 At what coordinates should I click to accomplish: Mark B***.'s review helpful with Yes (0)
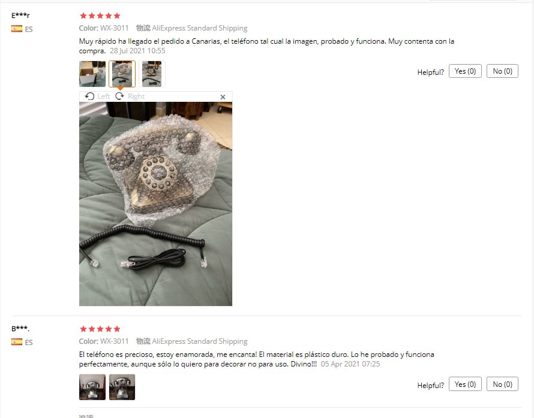(465, 384)
